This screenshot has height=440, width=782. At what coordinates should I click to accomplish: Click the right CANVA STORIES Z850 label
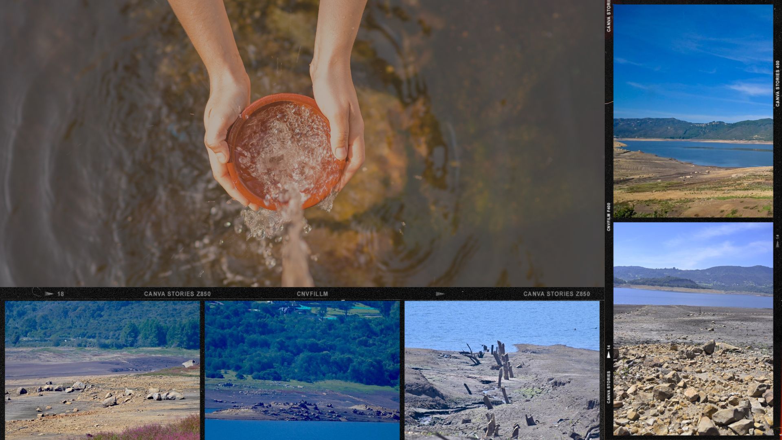click(556, 294)
